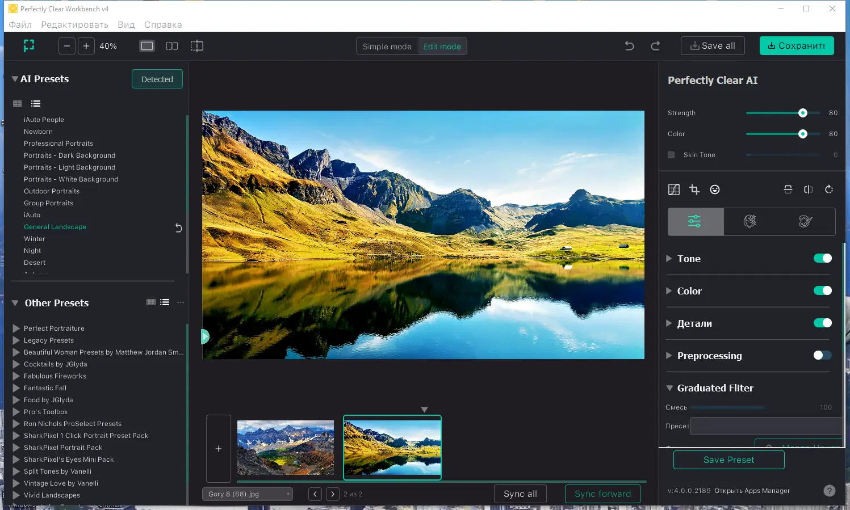Show Other Presets as thumbnails
Screen dimensions: 850x510
[151, 302]
